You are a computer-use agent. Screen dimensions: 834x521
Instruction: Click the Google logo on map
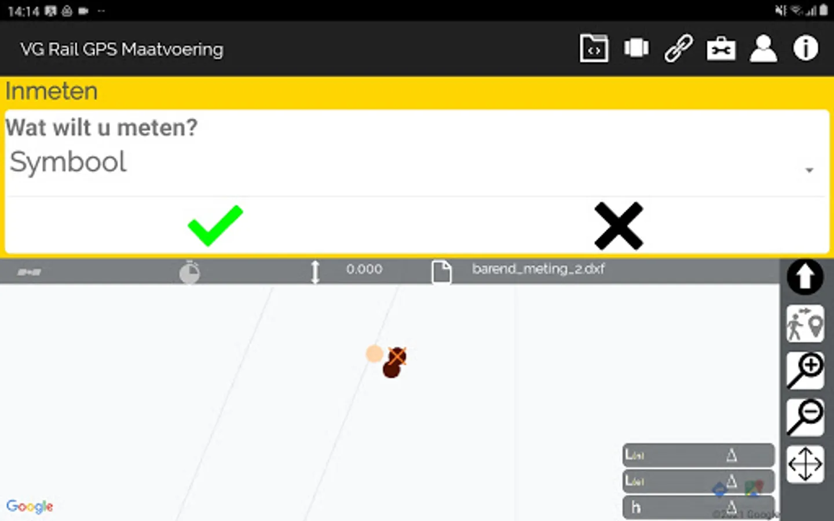[30, 507]
